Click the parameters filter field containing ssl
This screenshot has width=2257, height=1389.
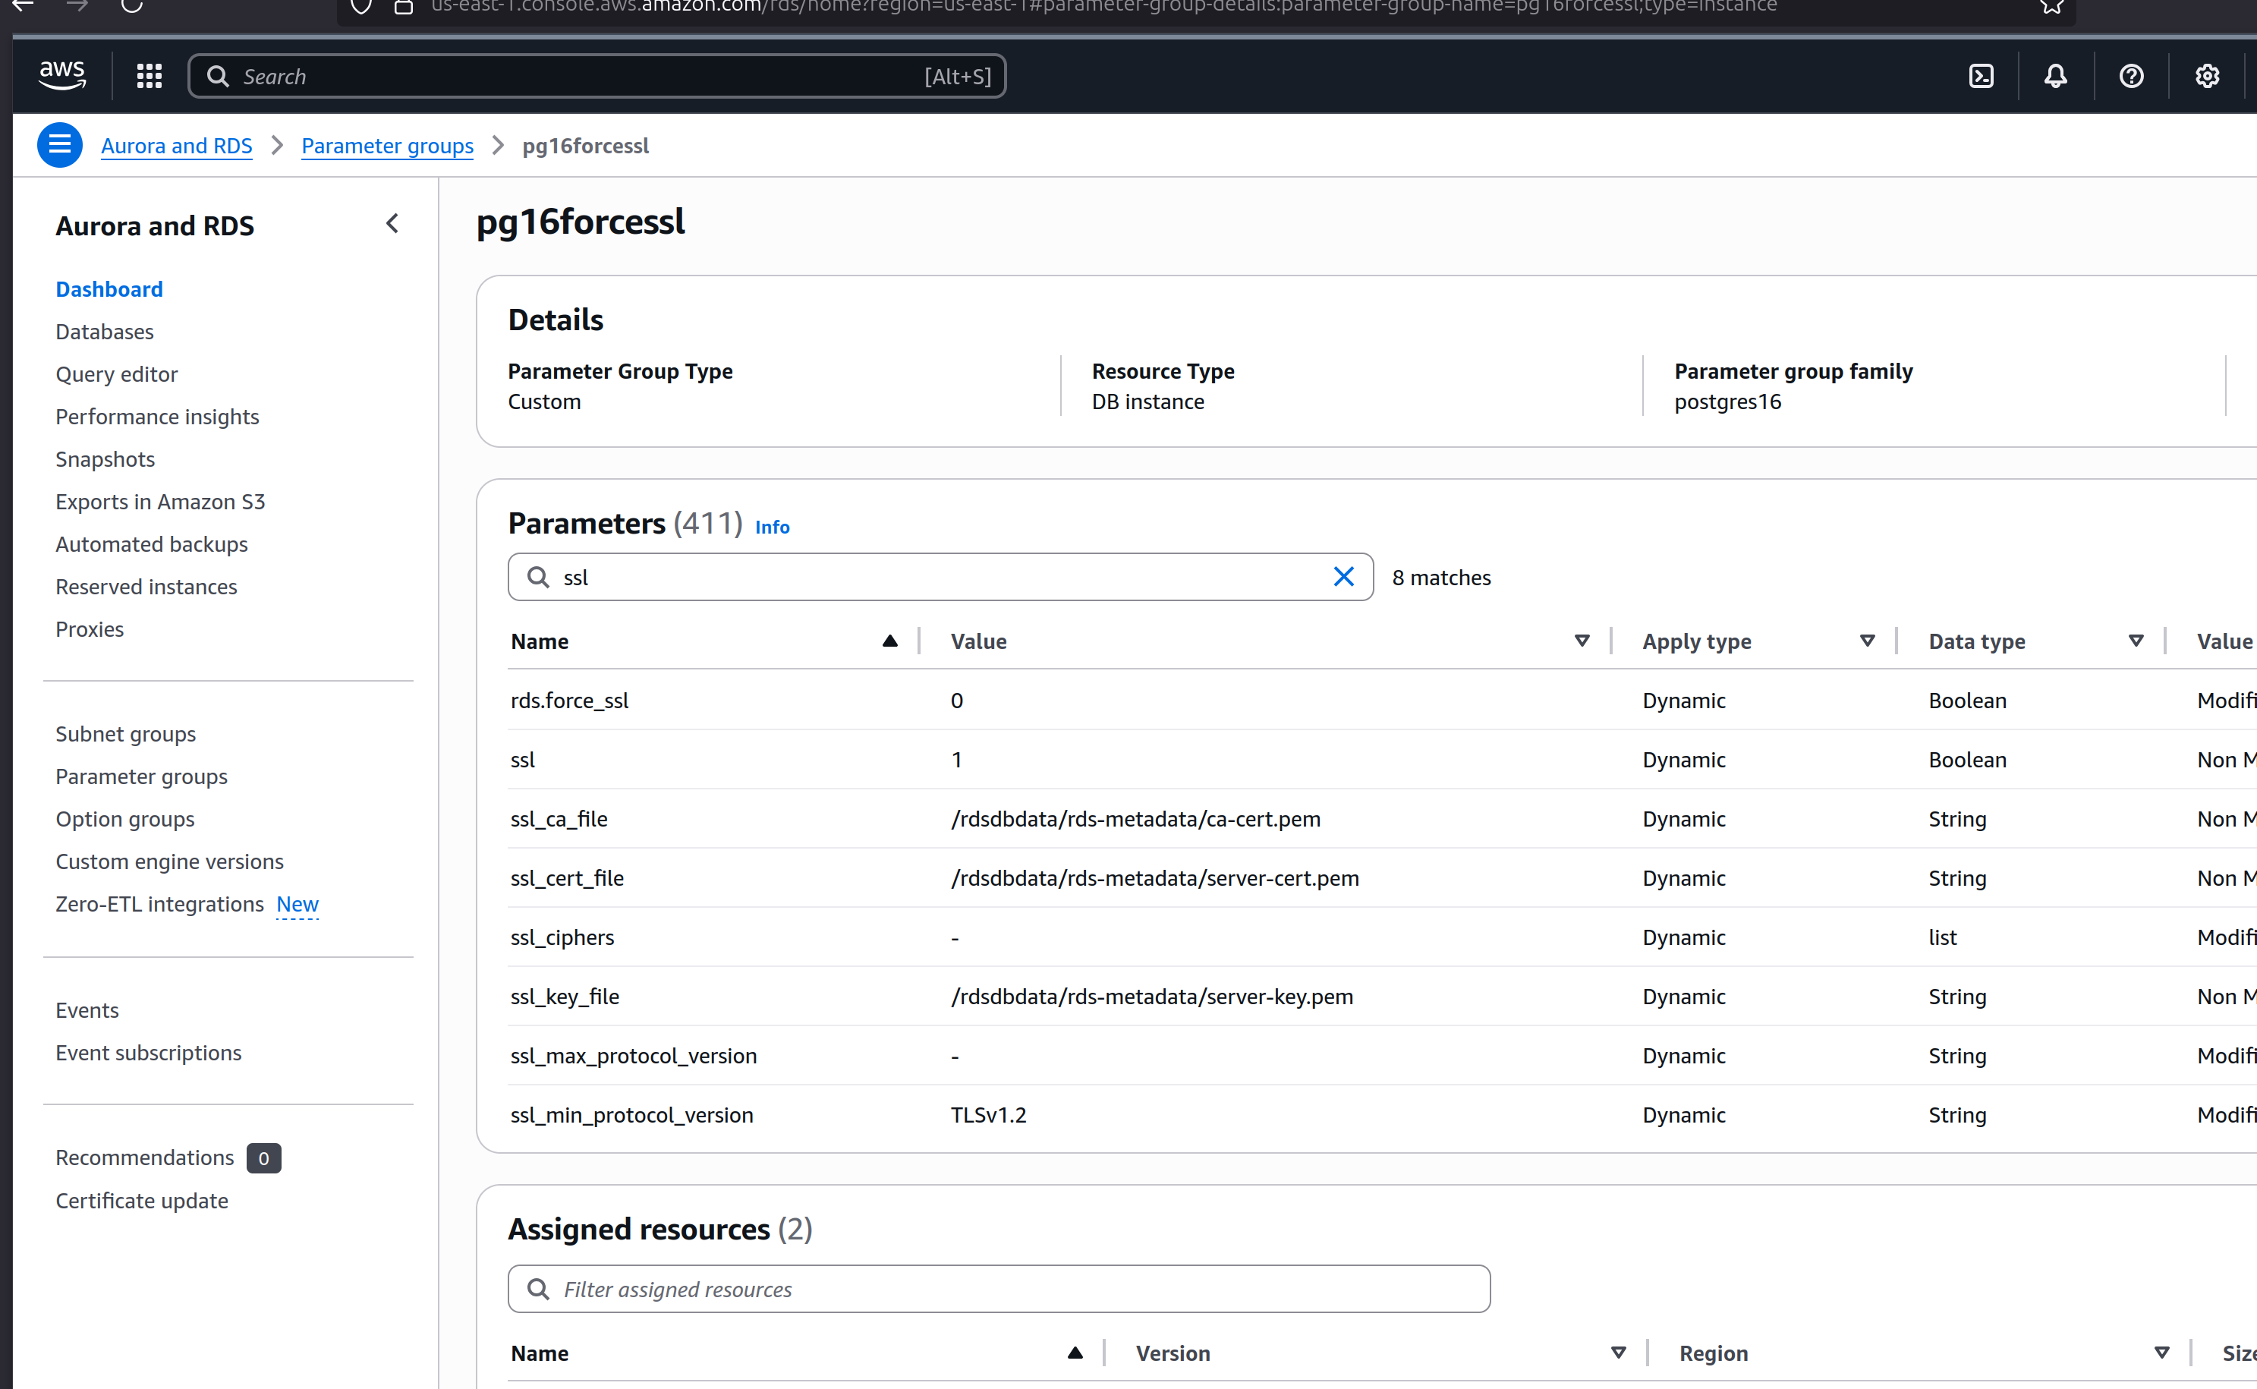(940, 577)
